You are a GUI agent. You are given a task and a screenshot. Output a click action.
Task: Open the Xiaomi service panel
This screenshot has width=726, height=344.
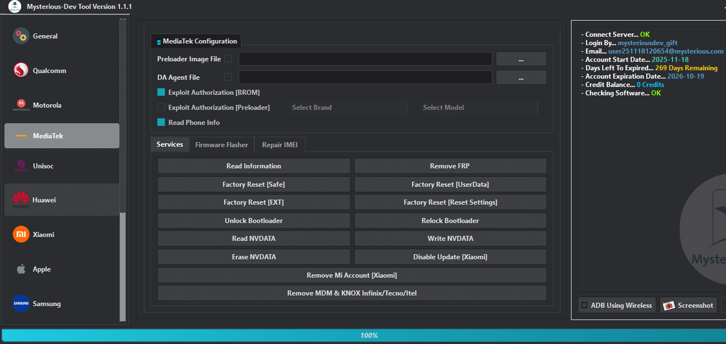tap(61, 235)
